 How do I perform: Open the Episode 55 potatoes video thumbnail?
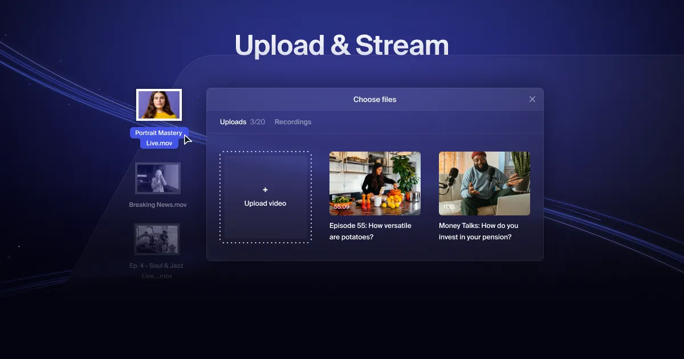[x=375, y=183]
